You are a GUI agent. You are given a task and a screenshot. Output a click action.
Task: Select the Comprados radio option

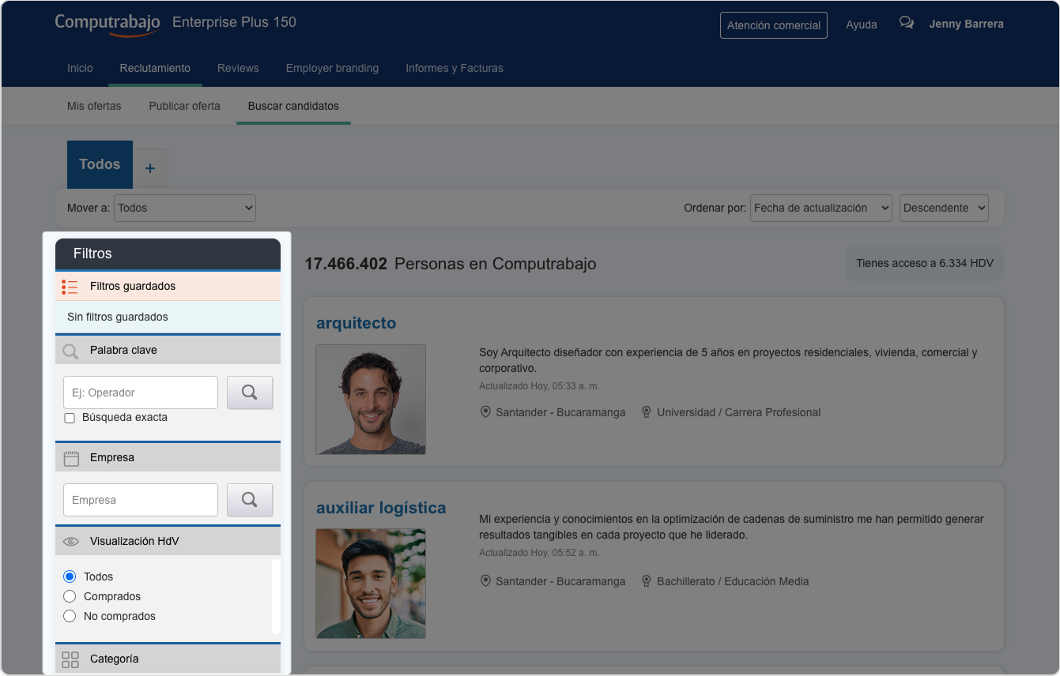(70, 596)
